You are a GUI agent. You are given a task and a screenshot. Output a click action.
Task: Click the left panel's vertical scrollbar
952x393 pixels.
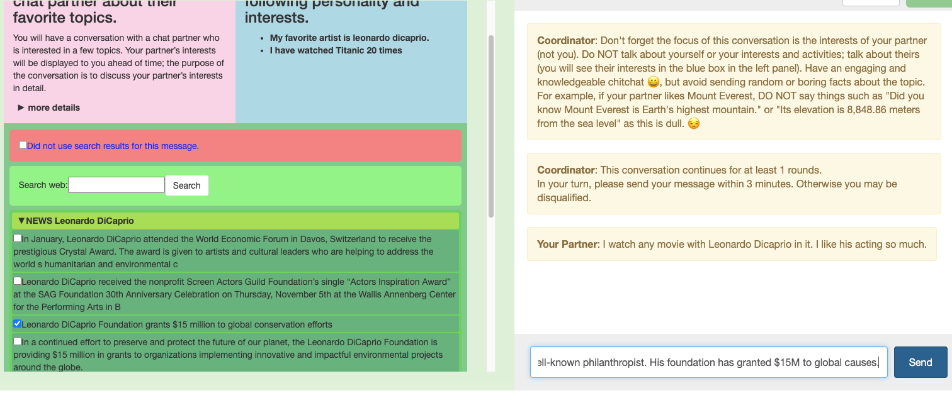[491, 126]
